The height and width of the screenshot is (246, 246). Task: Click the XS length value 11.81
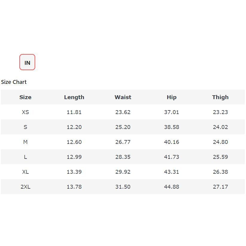click(x=74, y=112)
